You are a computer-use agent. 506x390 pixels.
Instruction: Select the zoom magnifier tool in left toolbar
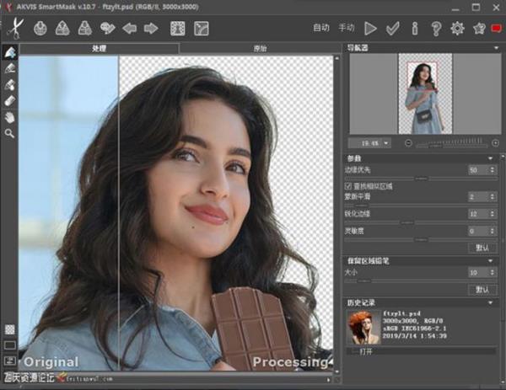point(10,133)
